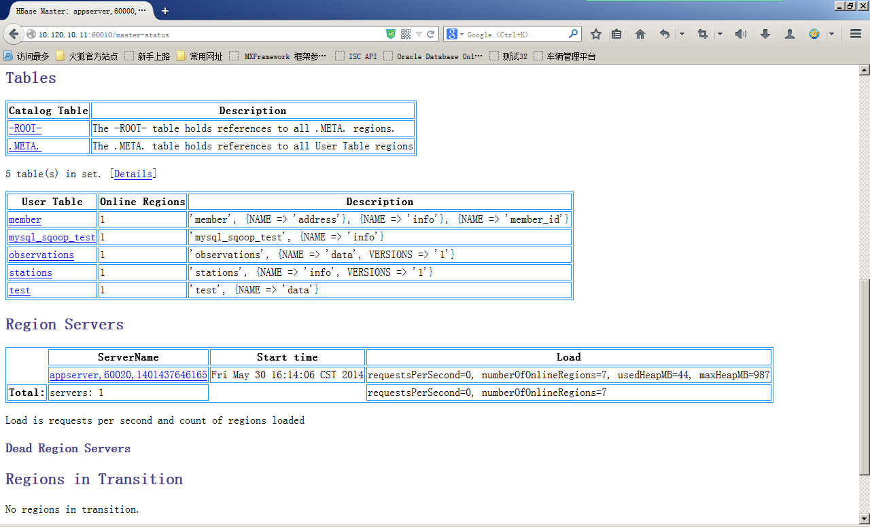
Task: Click the '5 table(s) in set.' text
Action: [54, 174]
